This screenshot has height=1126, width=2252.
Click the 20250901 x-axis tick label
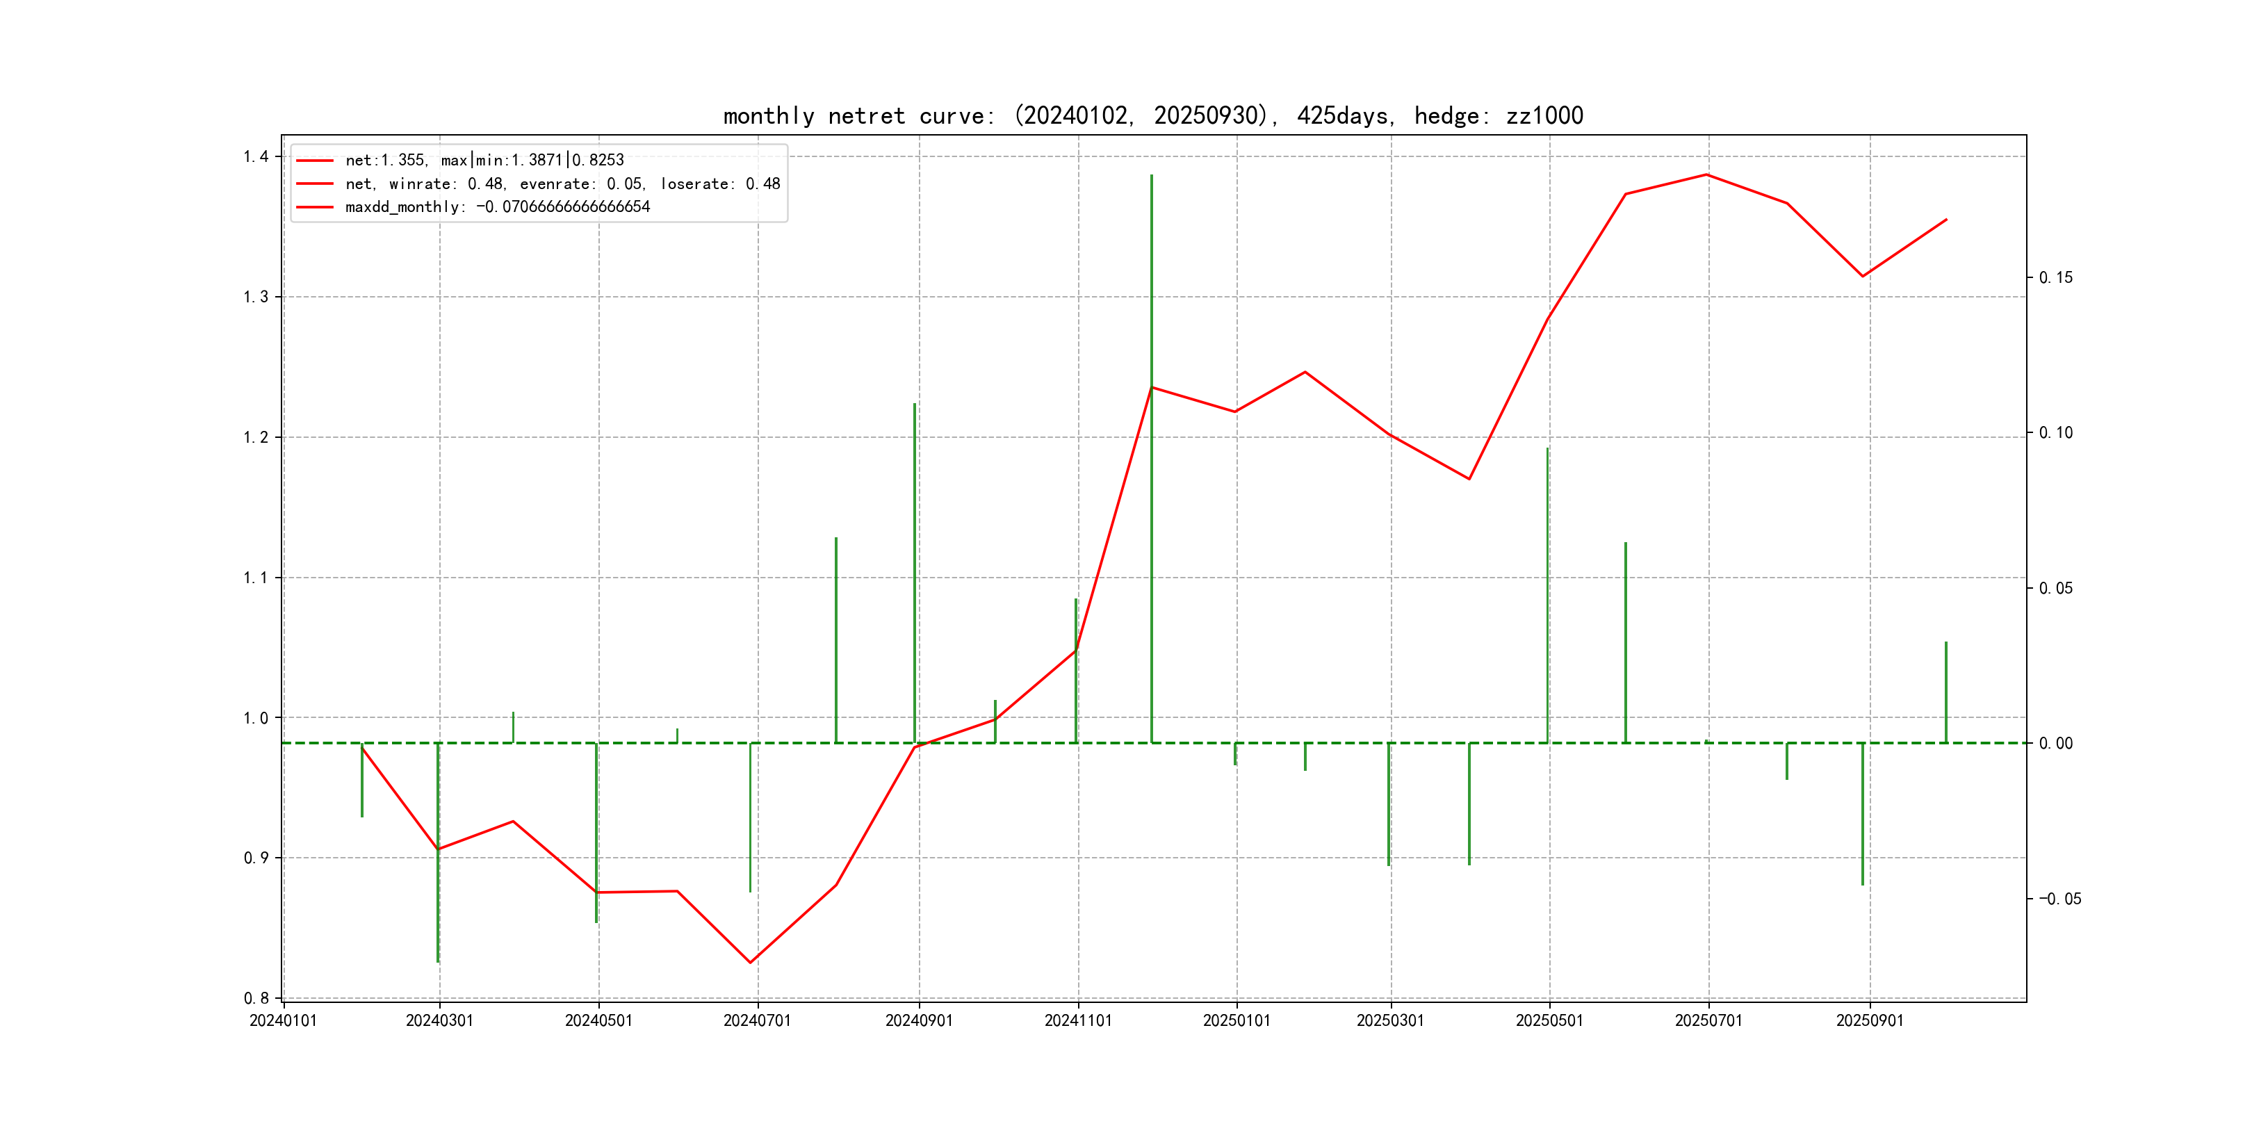(1869, 1020)
